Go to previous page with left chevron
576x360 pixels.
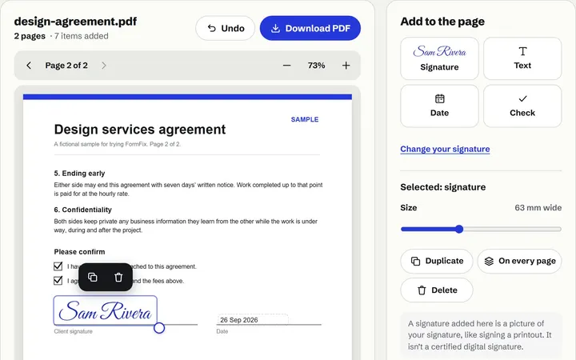(29, 66)
